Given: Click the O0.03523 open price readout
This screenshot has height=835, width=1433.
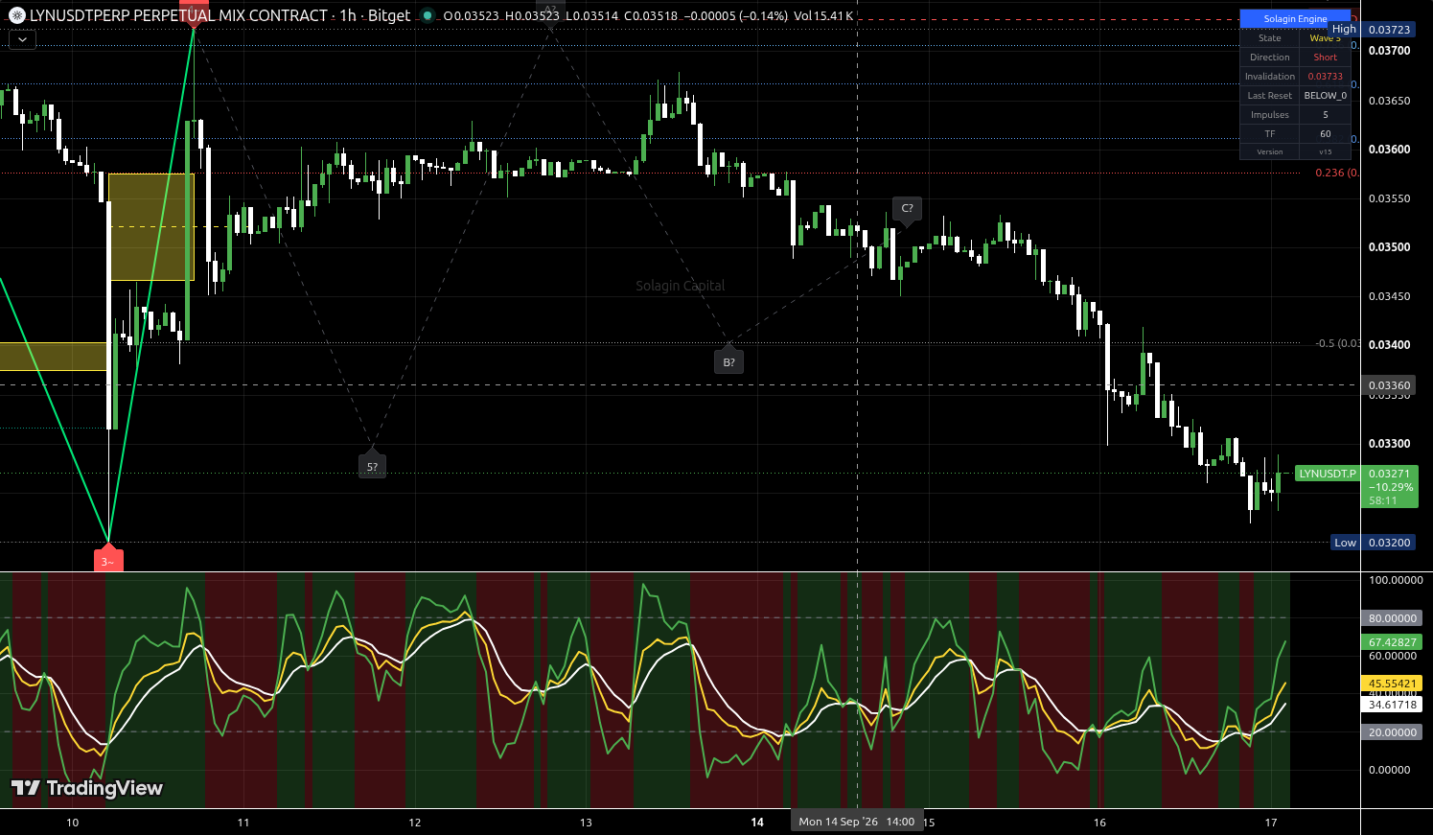Looking at the screenshot, I should (472, 16).
